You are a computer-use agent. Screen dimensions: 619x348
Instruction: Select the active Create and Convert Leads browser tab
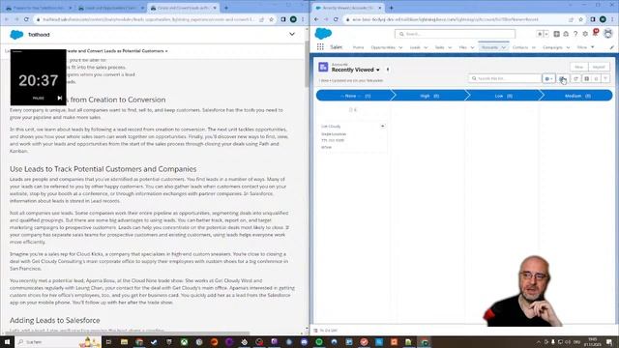184,8
